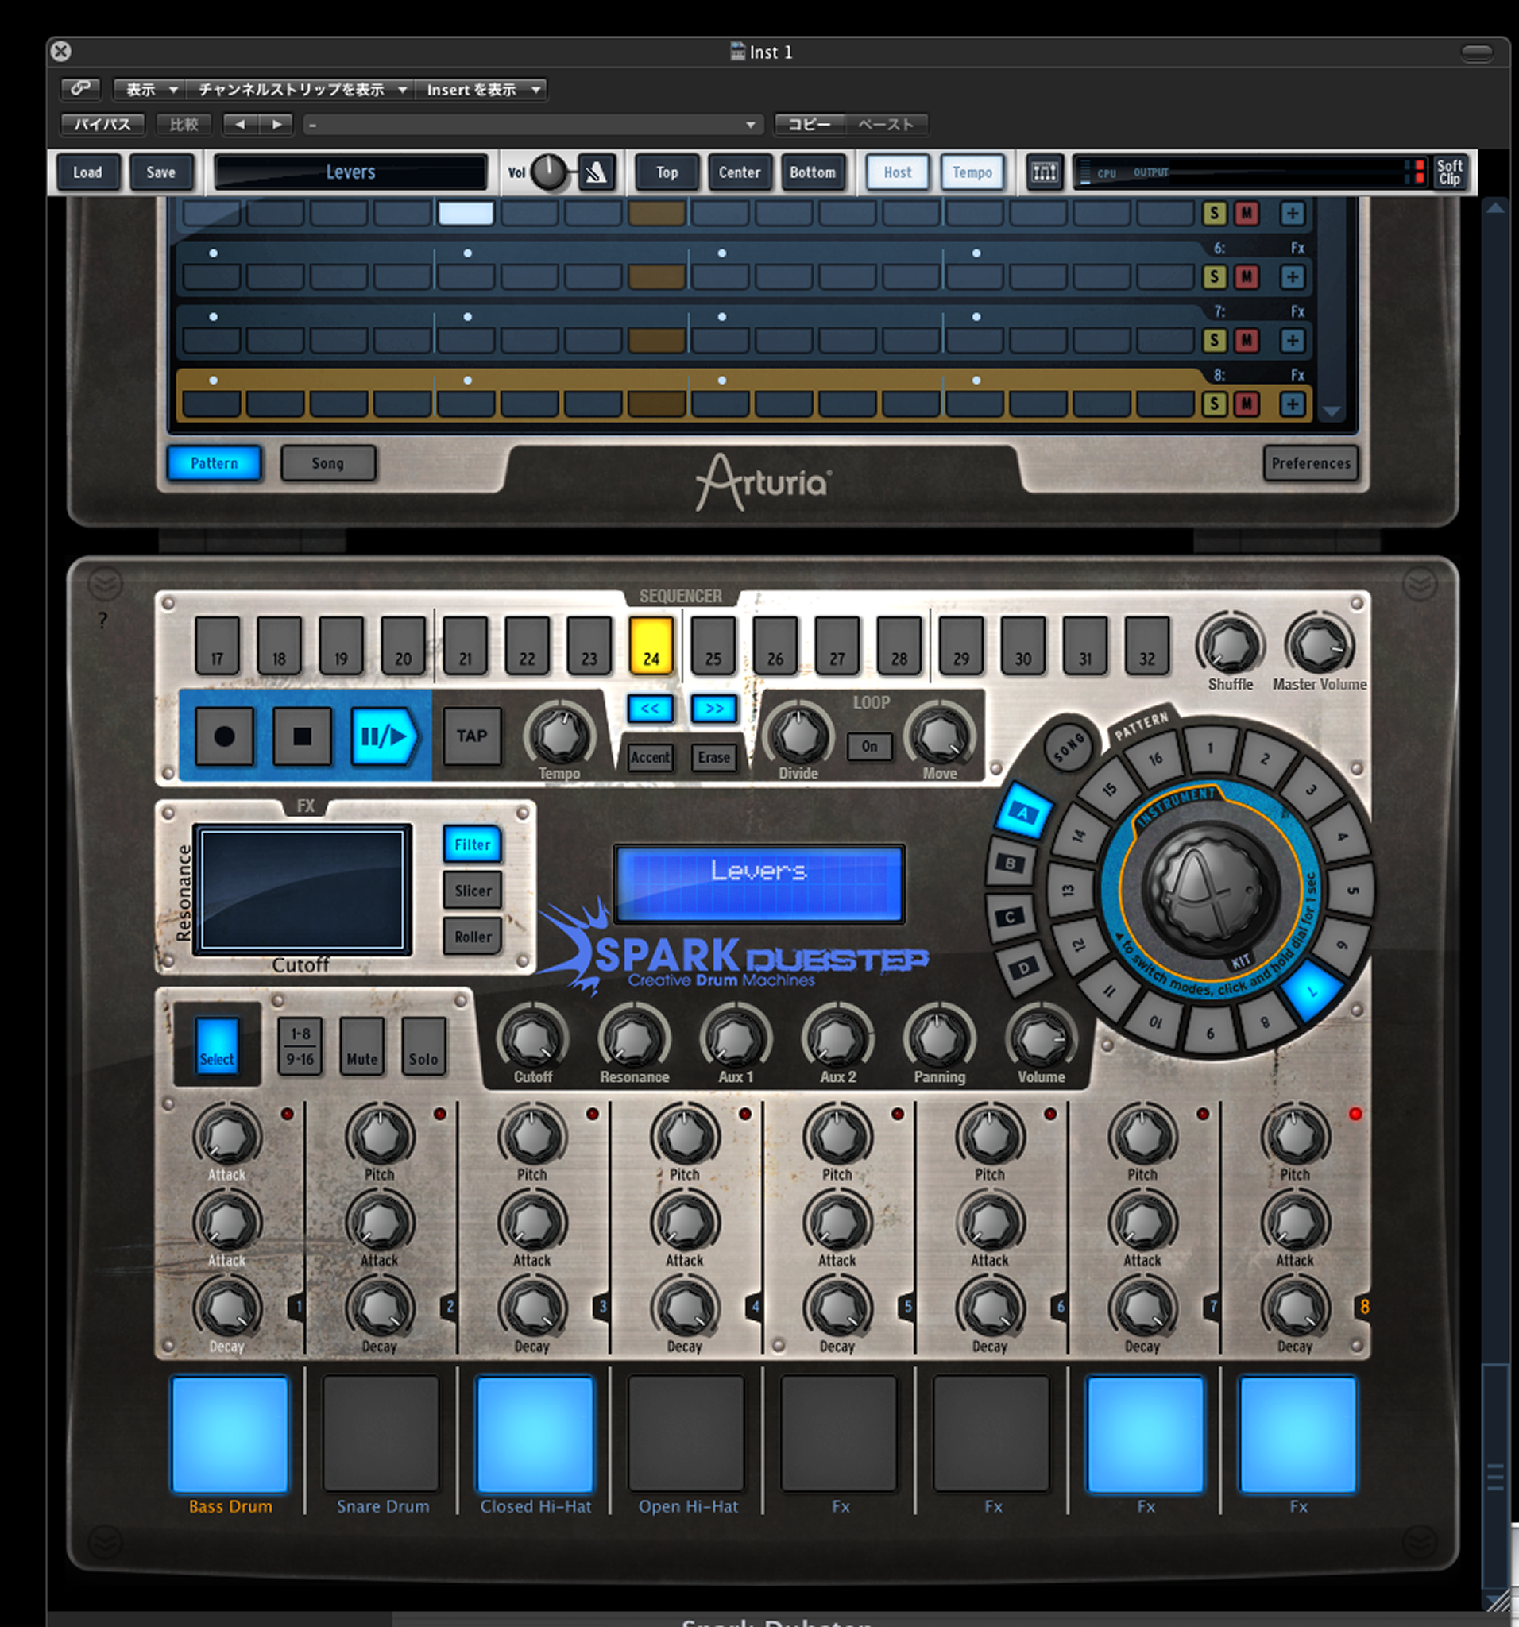The height and width of the screenshot is (1627, 1519).
Task: Click the Erase button
Action: point(713,758)
